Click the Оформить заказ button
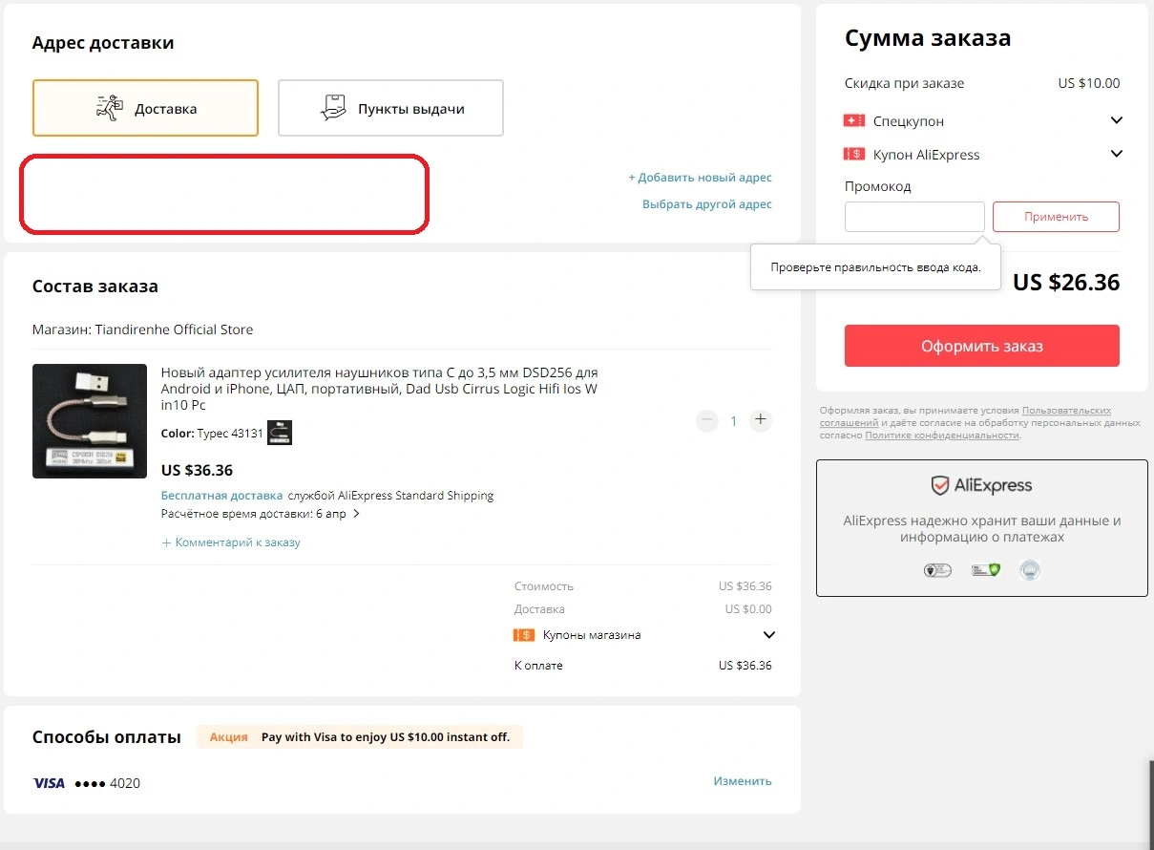The height and width of the screenshot is (850, 1154). click(981, 346)
